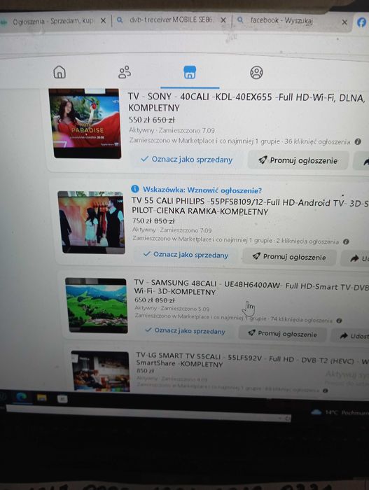Share the Philips 55PFS8109 listing
The height and width of the screenshot is (490, 369).
tap(355, 258)
